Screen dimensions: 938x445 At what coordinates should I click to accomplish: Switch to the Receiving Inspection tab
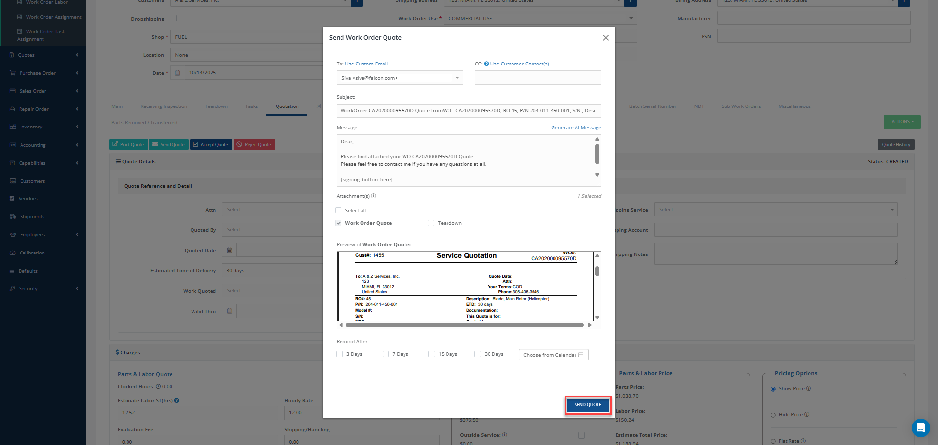click(x=164, y=106)
